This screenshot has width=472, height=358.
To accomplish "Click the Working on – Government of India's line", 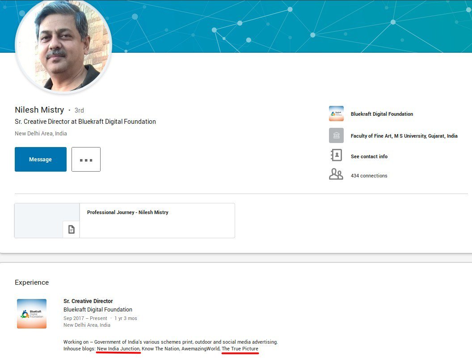I will [171, 342].
